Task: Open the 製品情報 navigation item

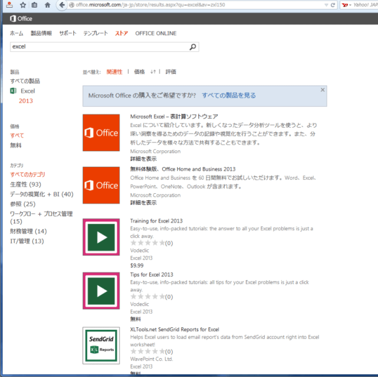Action: 41,33
